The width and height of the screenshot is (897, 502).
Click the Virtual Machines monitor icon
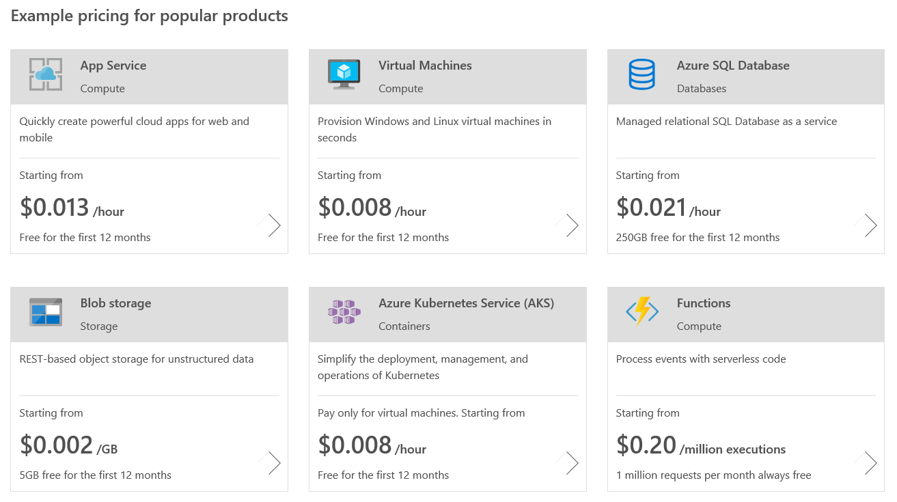coord(344,74)
